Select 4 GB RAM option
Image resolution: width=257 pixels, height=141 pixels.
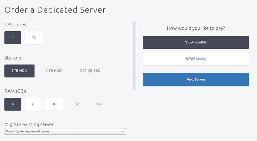point(13,104)
